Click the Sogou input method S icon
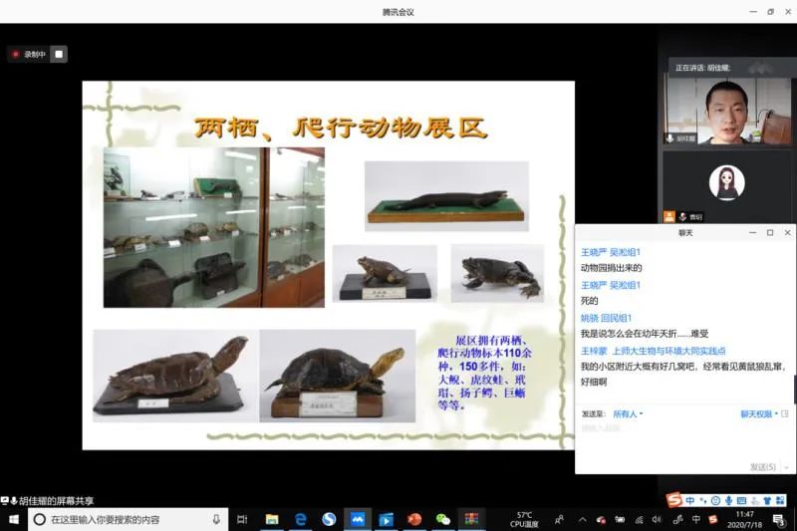The width and height of the screenshot is (797, 531). [674, 500]
